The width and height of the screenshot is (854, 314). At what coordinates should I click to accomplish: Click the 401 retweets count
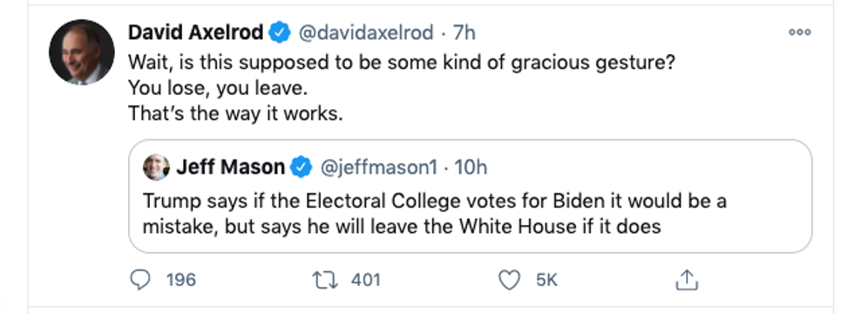click(x=365, y=280)
